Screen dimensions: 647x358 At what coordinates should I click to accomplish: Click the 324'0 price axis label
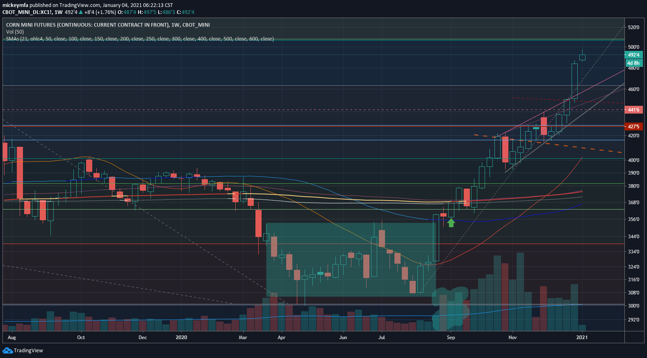coord(633,267)
